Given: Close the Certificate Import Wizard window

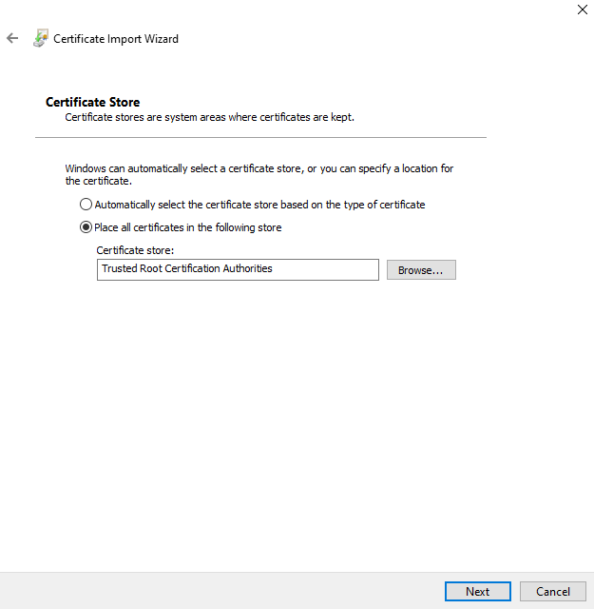Looking at the screenshot, I should (582, 10).
